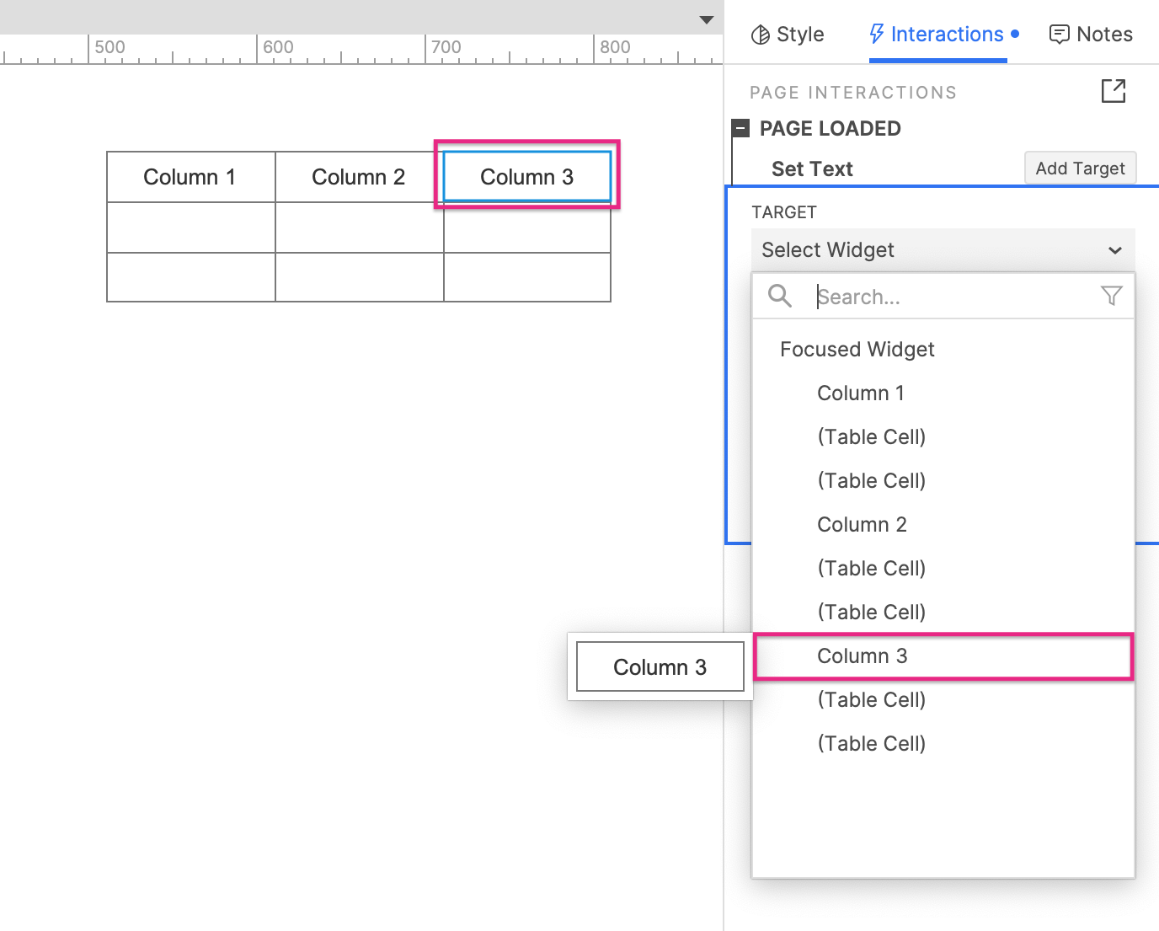Screen dimensions: 1159x931
Task: Click the Style panel leaf icon
Action: click(x=761, y=34)
